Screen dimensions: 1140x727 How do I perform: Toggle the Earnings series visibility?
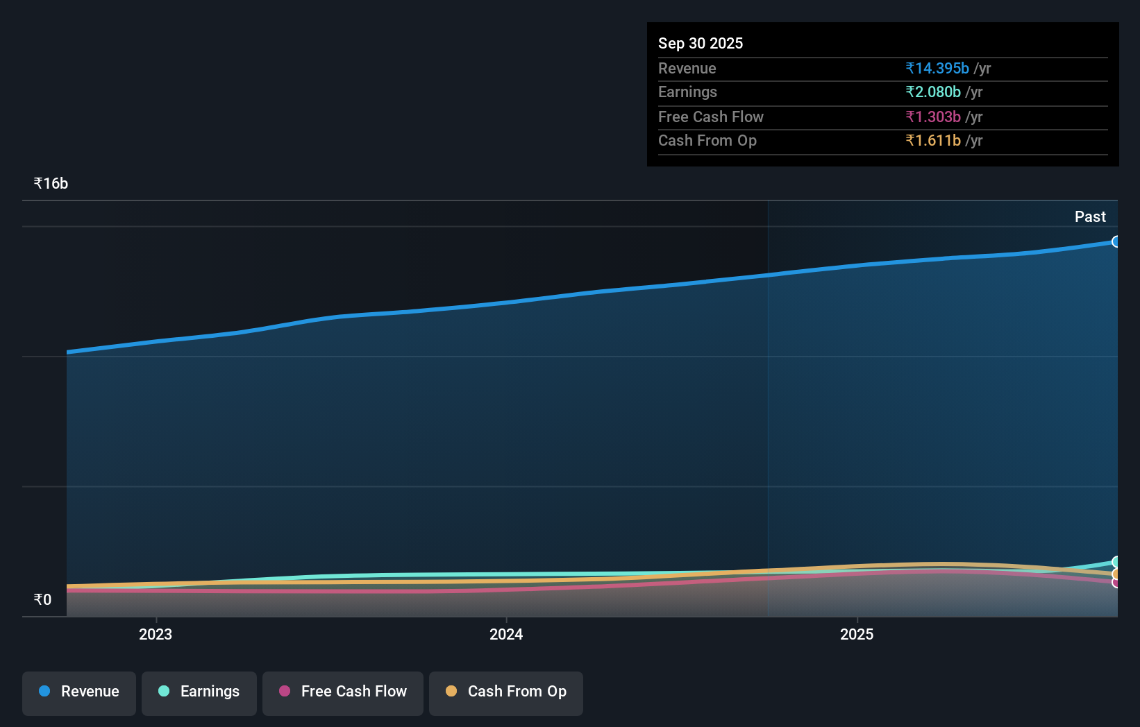click(199, 692)
